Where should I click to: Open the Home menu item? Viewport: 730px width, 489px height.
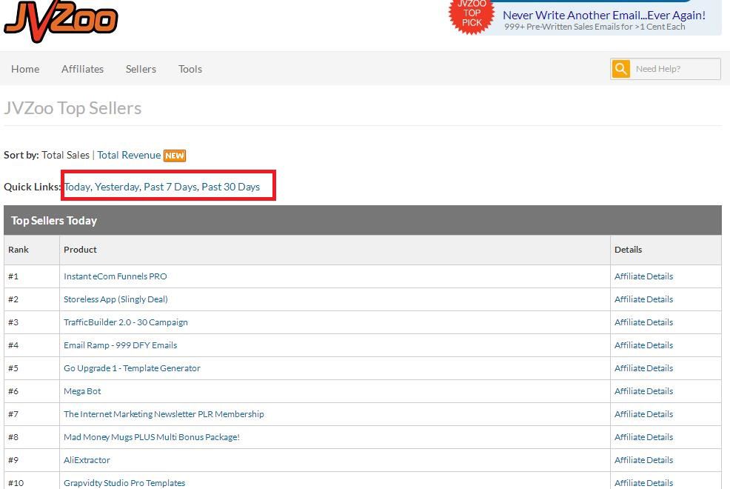click(x=25, y=69)
